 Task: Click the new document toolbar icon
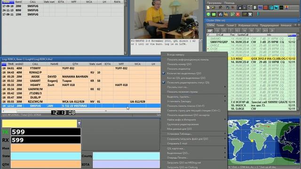click(x=208, y=8)
